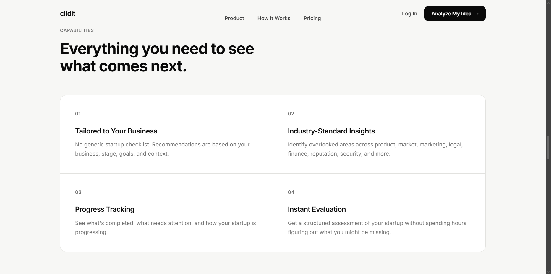This screenshot has height=274, width=551.
Task: Click the 03 card number
Action: (78, 192)
